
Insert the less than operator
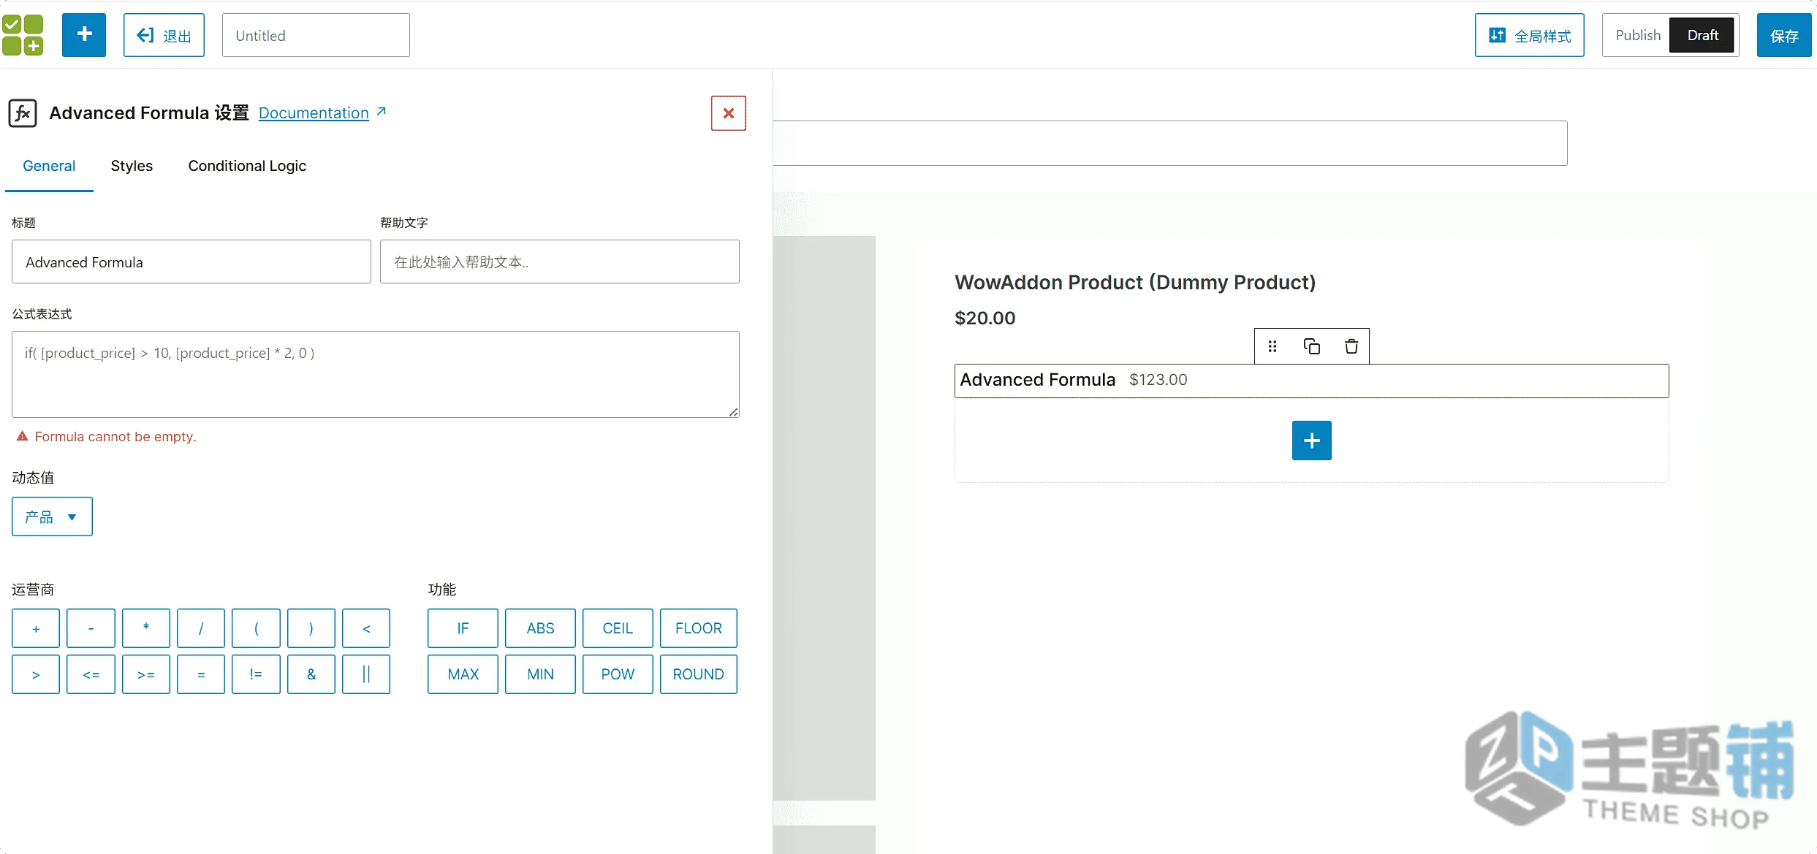(366, 628)
